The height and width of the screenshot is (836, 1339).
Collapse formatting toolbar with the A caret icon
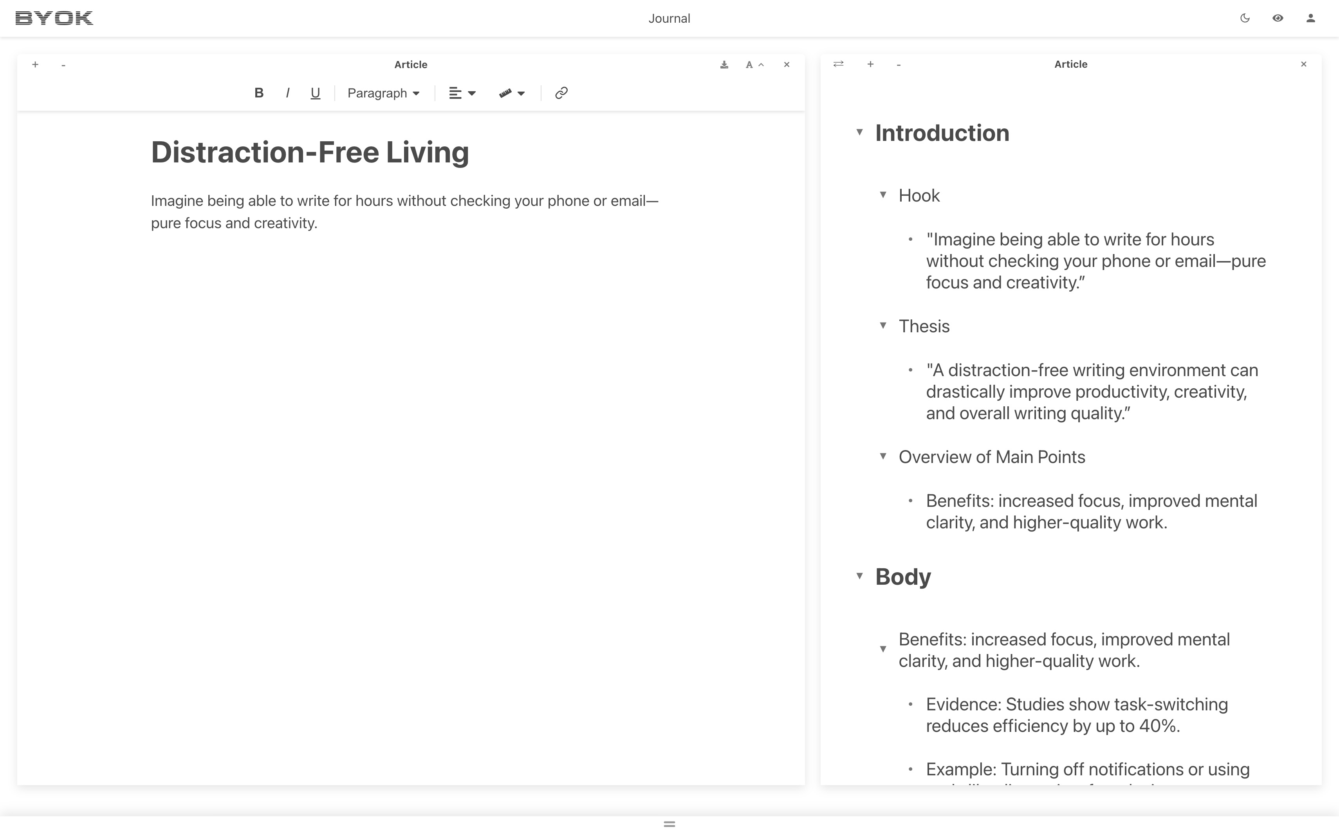(754, 65)
